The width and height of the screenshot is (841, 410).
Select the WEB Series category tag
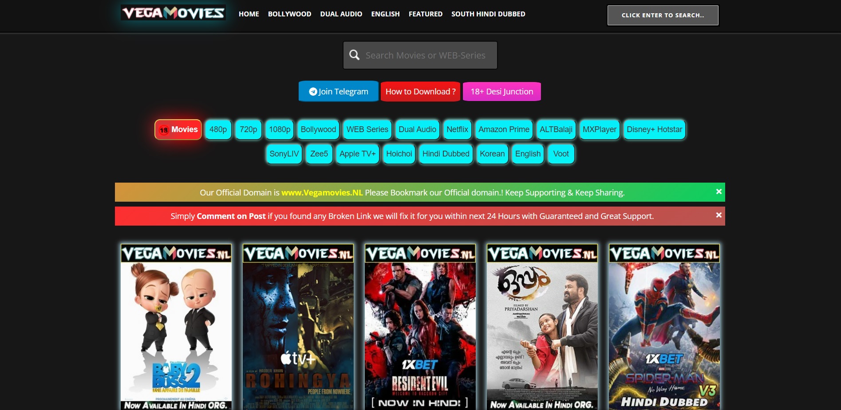point(367,129)
